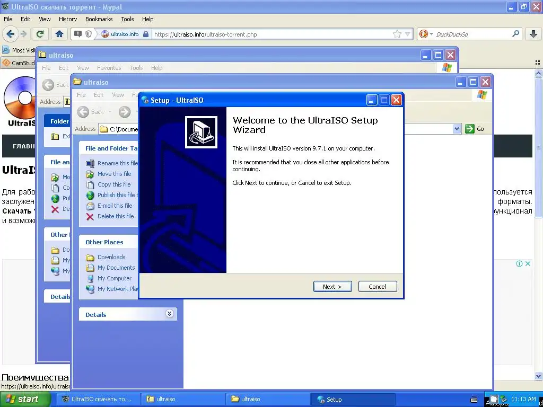This screenshot has width=543, height=407.
Task: Minimize the UltraISO Setup window
Action: tap(371, 100)
